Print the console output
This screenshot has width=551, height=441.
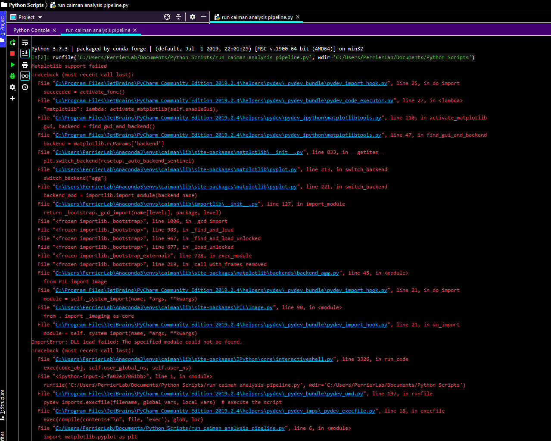(25, 65)
